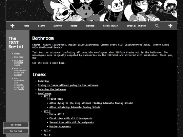Open After dying to the King link
The height and width of the screenshot is (137, 183).
91,103
